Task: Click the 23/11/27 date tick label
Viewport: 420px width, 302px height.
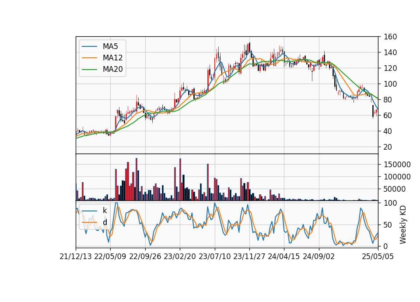Action: tap(249, 256)
